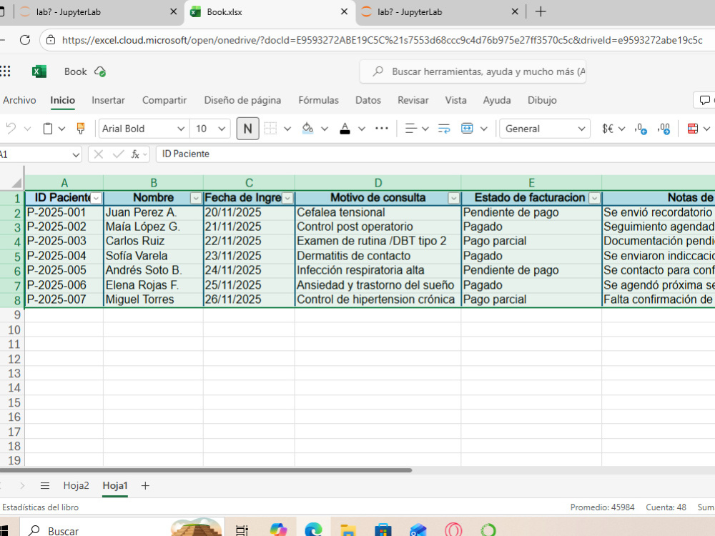Click the Merge cells icon

pyautogui.click(x=467, y=129)
